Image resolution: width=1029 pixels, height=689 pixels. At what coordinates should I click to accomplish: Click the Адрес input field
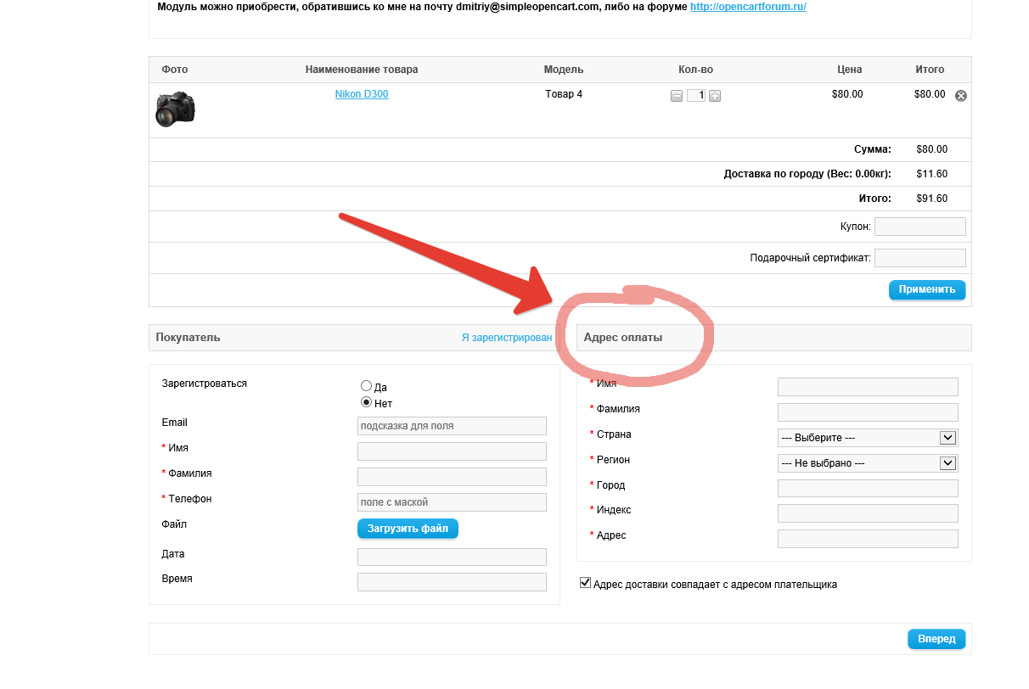(x=868, y=539)
